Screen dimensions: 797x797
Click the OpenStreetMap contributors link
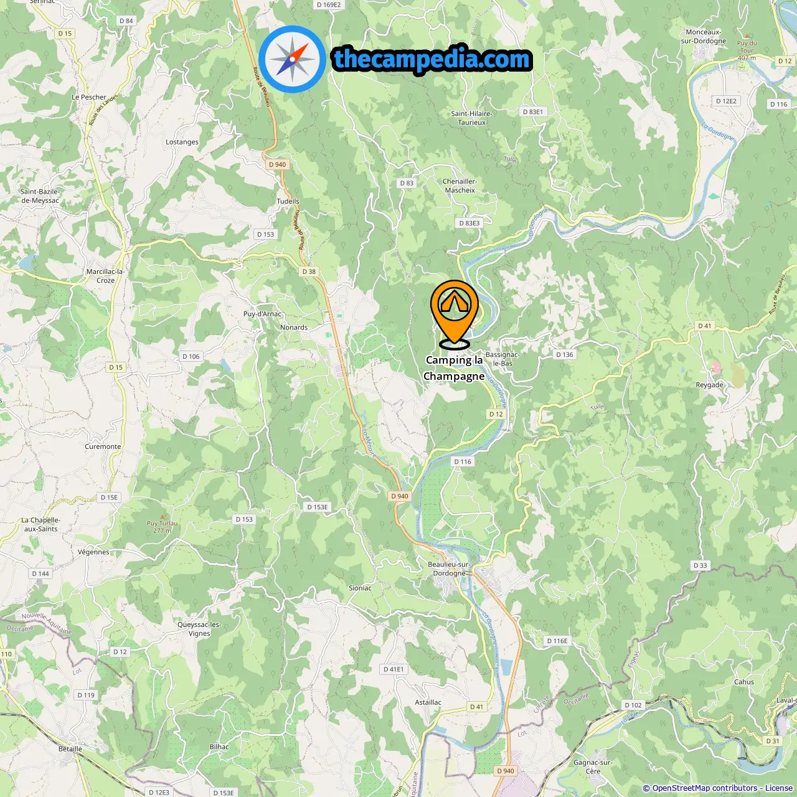click(705, 788)
